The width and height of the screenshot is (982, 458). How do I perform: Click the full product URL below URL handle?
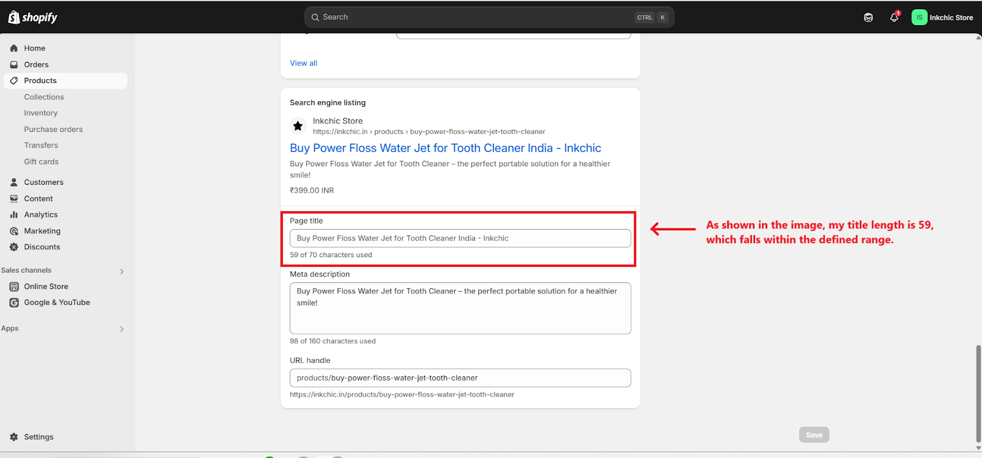[x=402, y=395]
